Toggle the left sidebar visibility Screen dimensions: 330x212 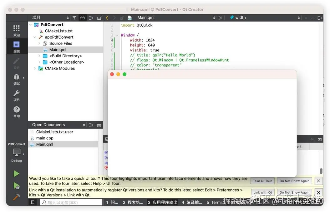tap(33, 202)
